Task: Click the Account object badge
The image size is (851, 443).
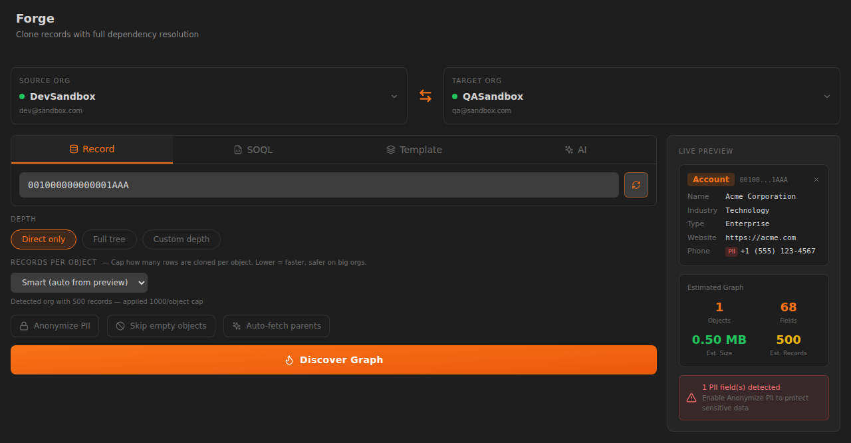Action: pos(711,180)
